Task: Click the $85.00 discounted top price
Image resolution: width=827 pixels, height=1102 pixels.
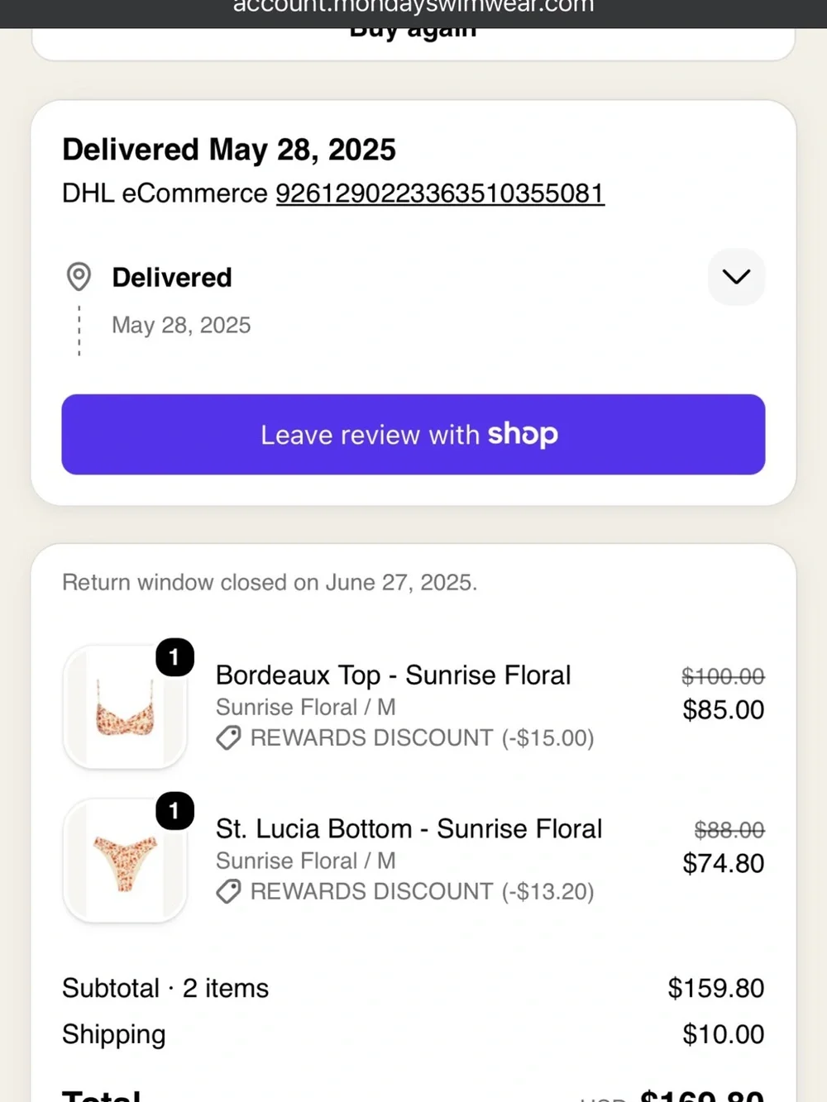Action: point(724,709)
